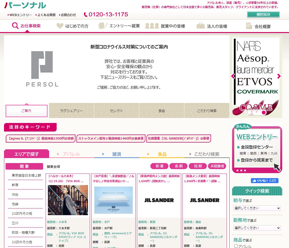Image resolution: width=289 pixels, height=248 pixels.
Task: Open the 水戸京成 job title link
Action: [113, 179]
